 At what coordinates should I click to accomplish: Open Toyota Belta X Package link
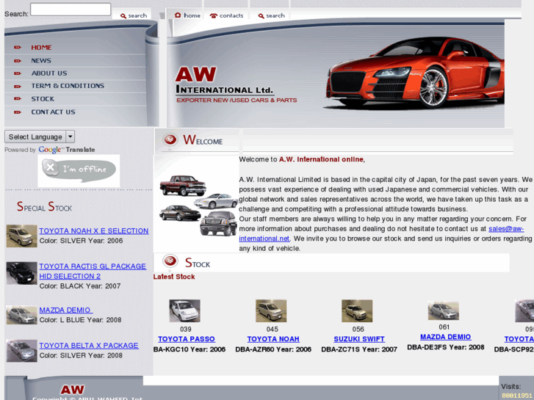(x=89, y=346)
